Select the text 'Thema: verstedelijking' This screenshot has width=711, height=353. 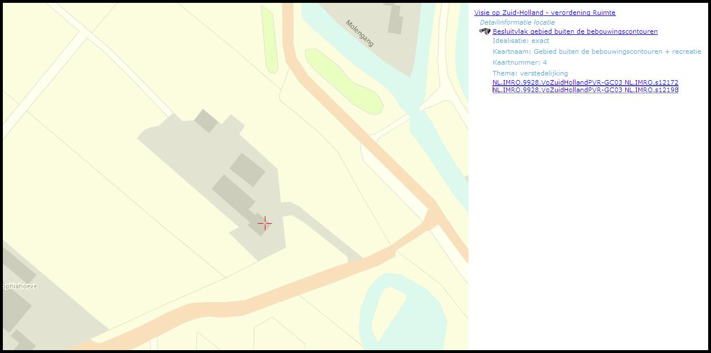click(530, 73)
